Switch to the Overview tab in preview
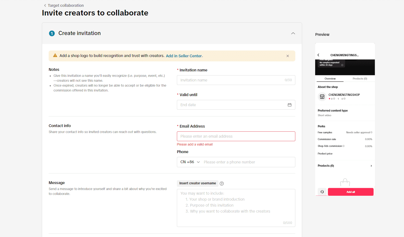The width and height of the screenshot is (404, 237). coord(330,79)
